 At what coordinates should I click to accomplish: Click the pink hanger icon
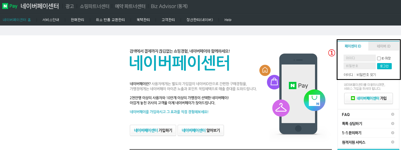[x=281, y=108]
